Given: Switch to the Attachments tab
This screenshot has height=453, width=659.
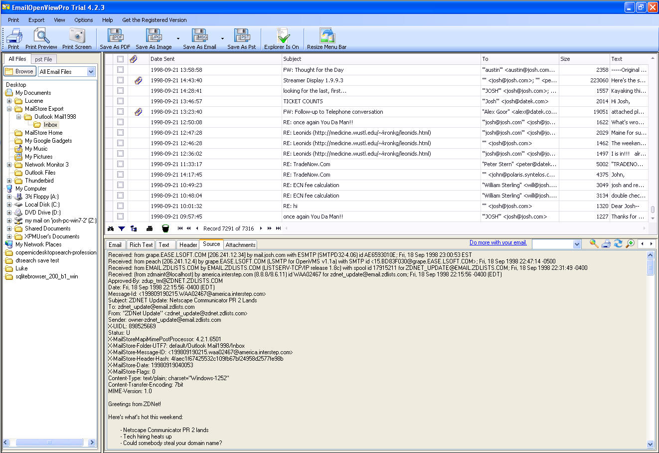Looking at the screenshot, I should tap(240, 245).
